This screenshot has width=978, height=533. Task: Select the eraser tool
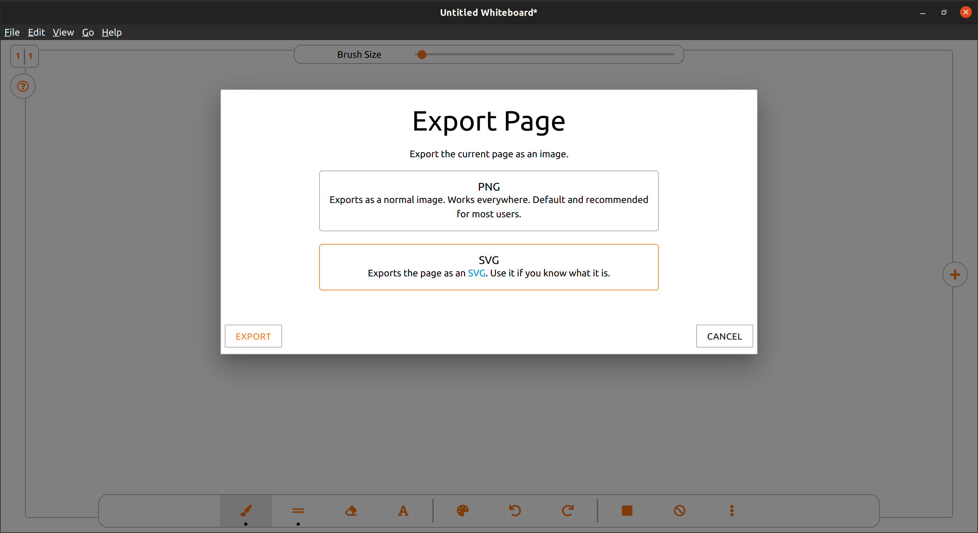[x=351, y=510]
